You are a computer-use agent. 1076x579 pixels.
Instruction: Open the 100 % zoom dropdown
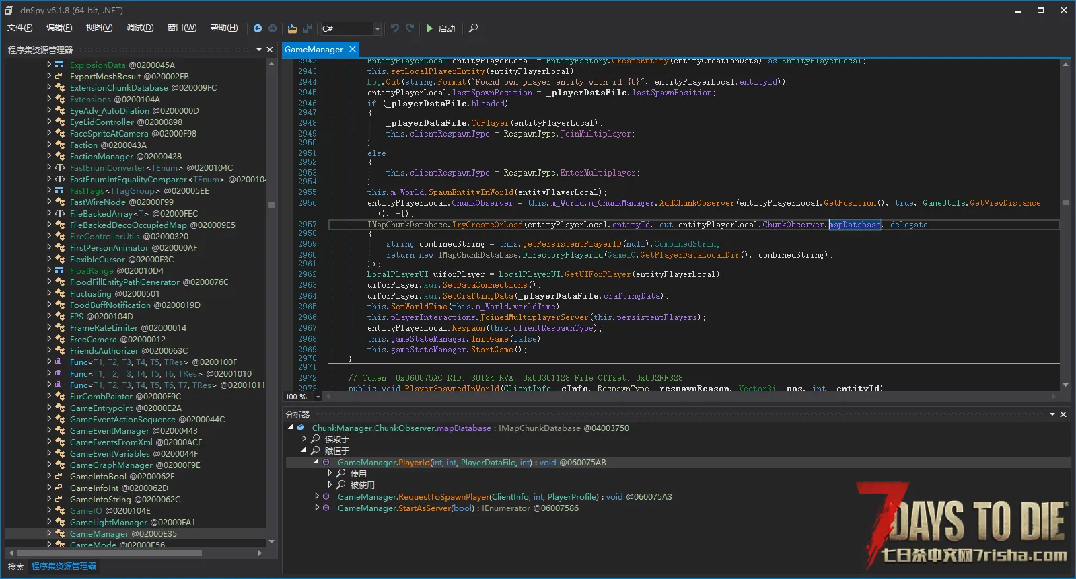(x=318, y=397)
